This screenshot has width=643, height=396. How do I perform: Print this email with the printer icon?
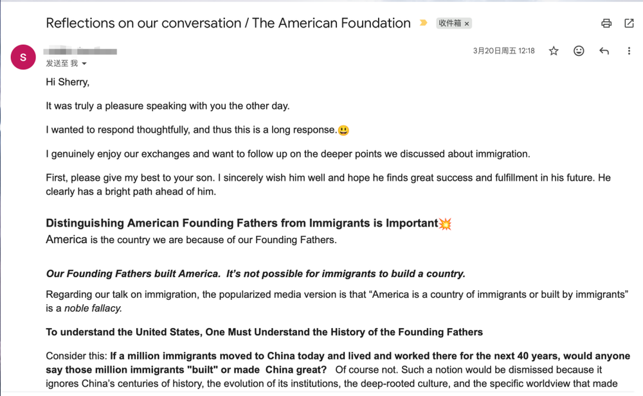tap(606, 24)
